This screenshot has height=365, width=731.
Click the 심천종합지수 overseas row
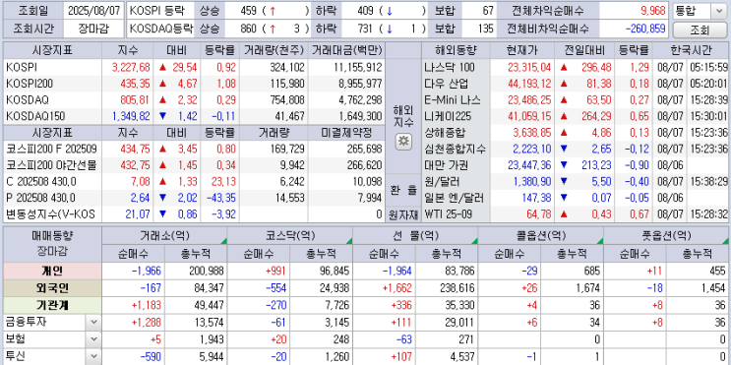tap(576, 150)
